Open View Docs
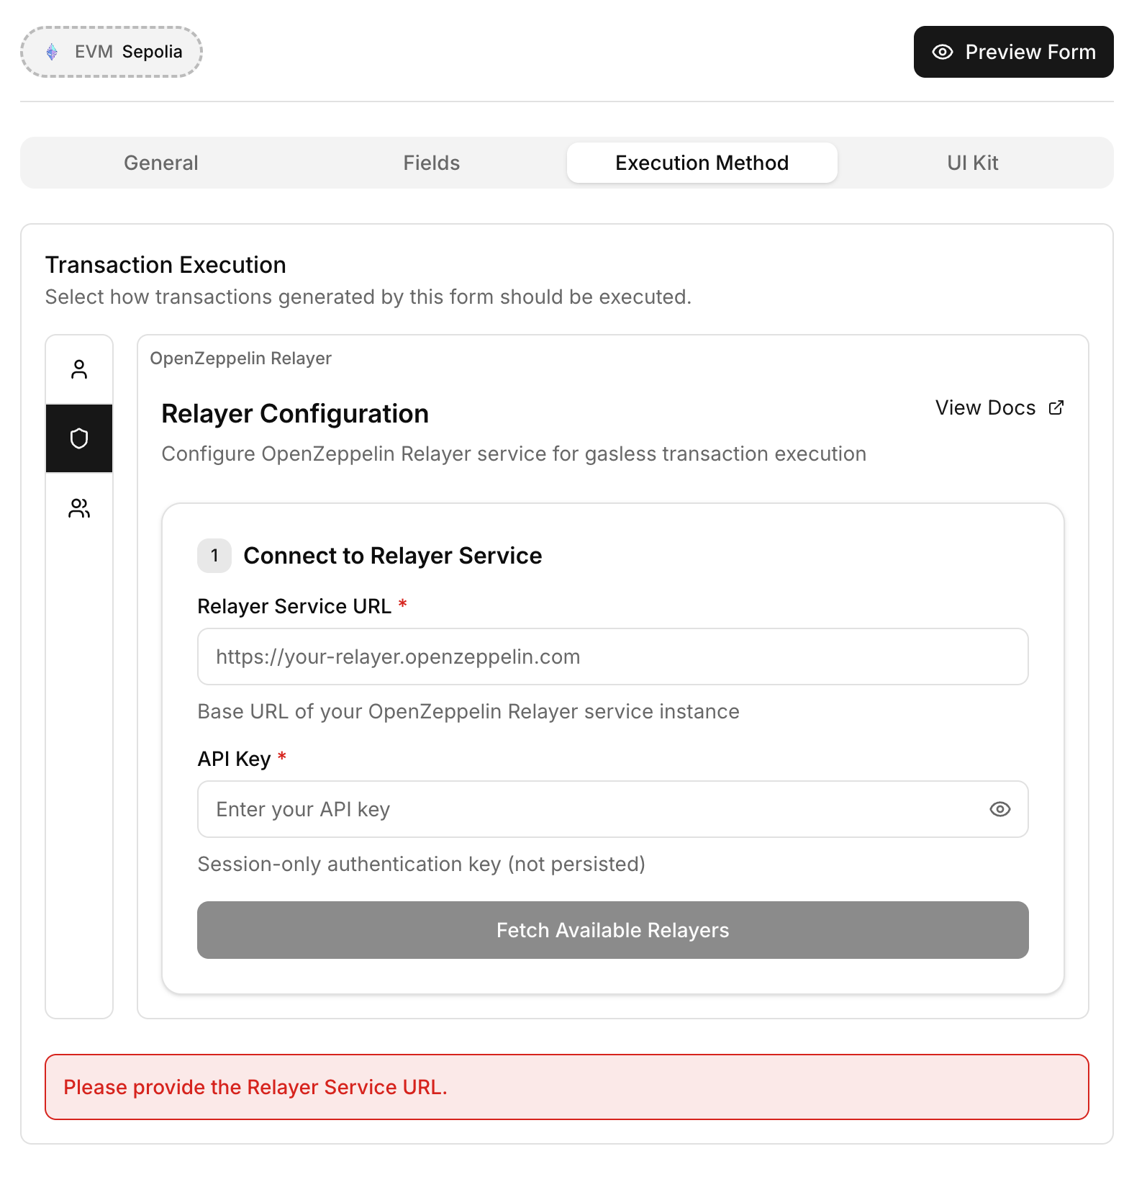Viewport: 1147px width, 1182px height. coord(987,407)
